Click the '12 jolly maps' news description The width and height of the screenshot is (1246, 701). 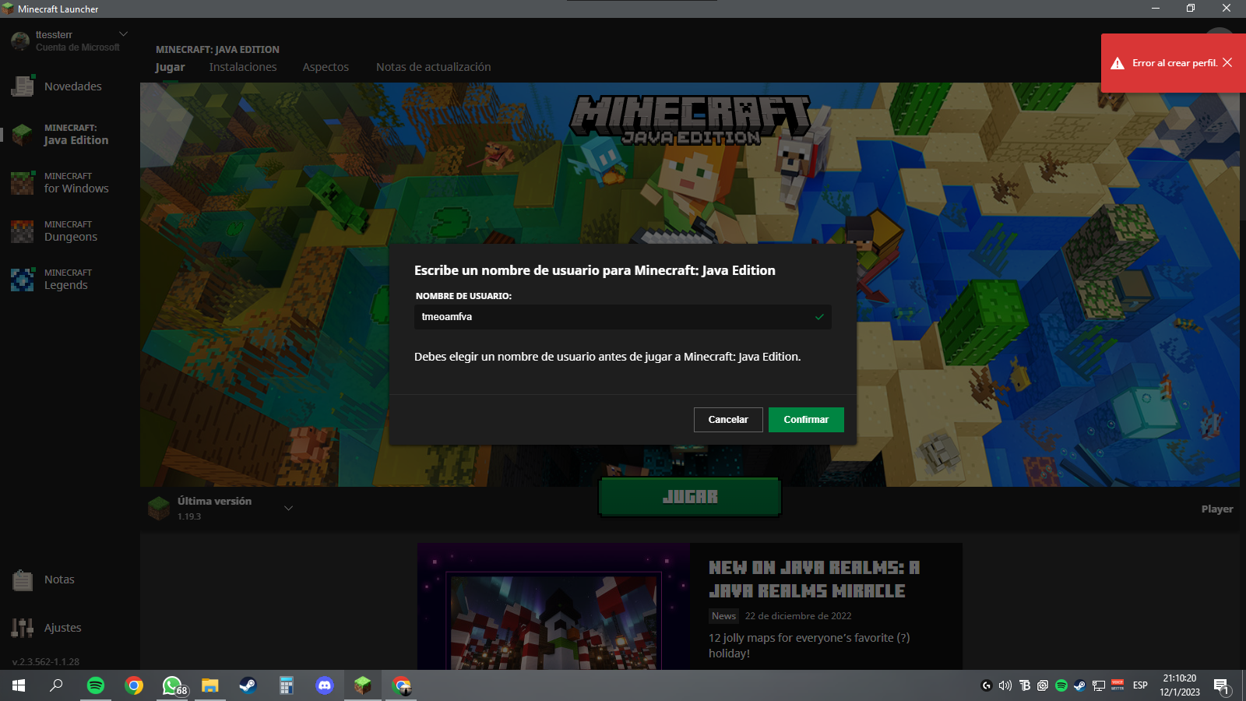809,646
